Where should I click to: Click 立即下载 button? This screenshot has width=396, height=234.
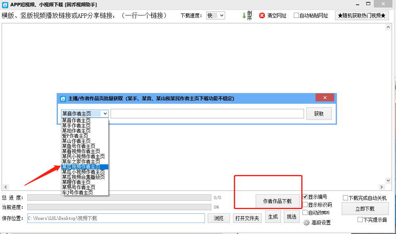click(365, 209)
